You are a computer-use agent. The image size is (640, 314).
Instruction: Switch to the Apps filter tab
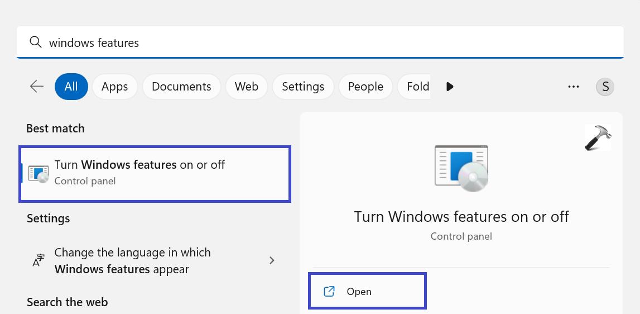point(115,87)
